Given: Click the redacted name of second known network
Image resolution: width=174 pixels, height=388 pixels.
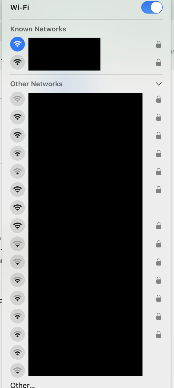Looking at the screenshot, I should [x=64, y=62].
